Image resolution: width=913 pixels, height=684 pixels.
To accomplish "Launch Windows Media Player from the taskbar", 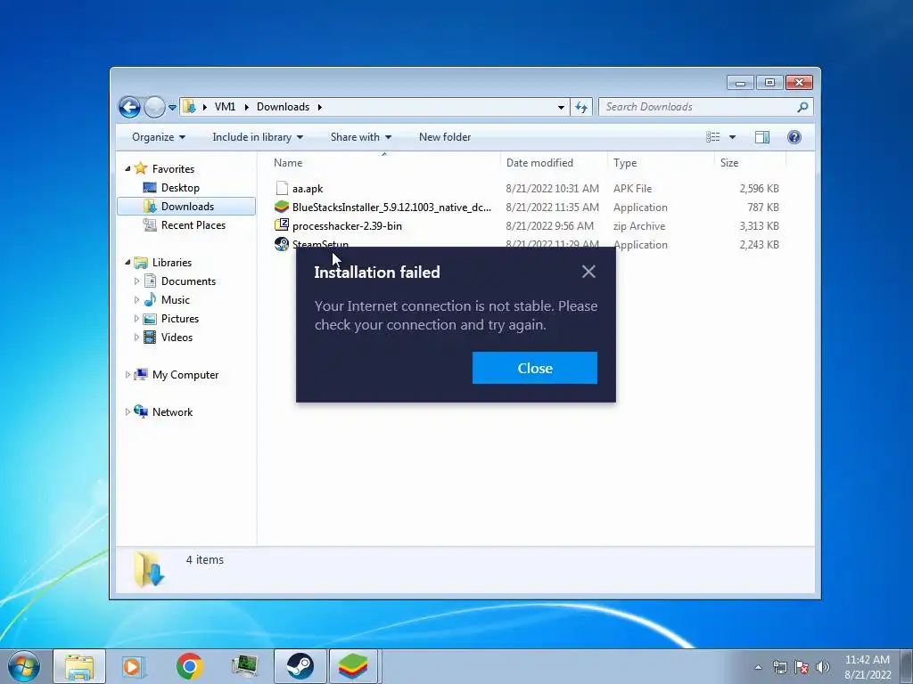I will point(133,666).
